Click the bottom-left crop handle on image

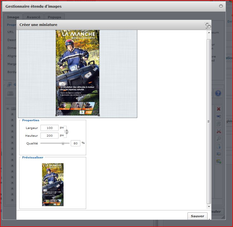(x=56, y=115)
